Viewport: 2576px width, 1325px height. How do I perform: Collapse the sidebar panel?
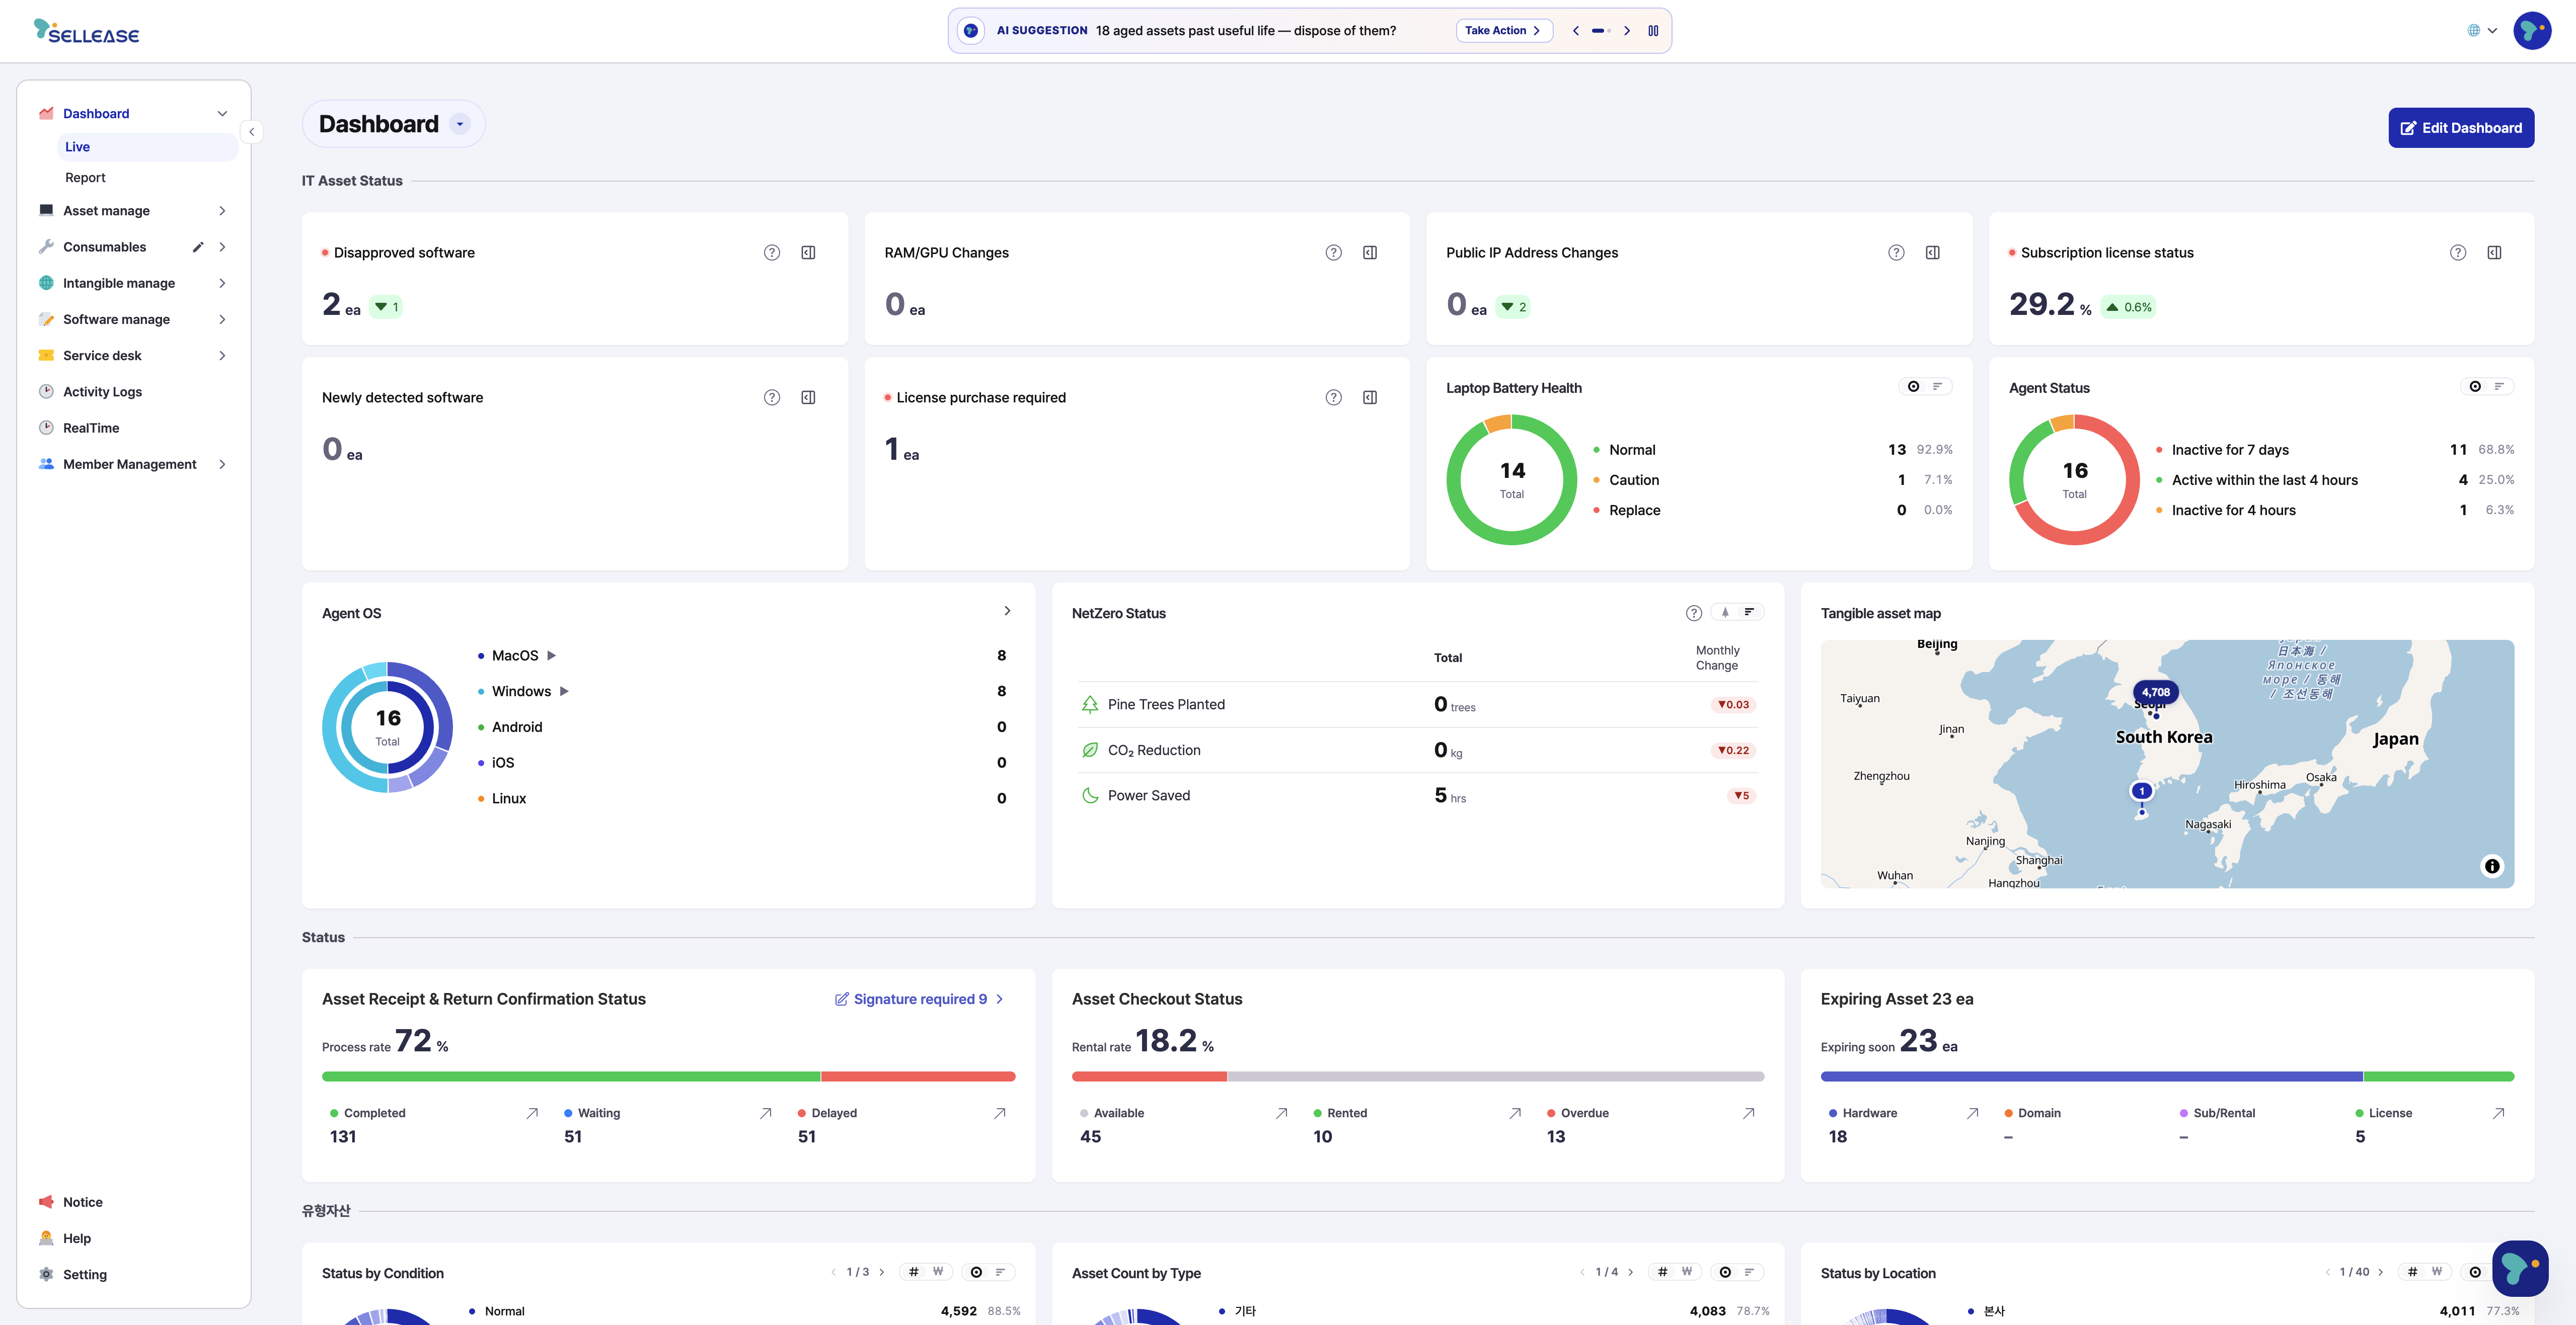coord(252,132)
